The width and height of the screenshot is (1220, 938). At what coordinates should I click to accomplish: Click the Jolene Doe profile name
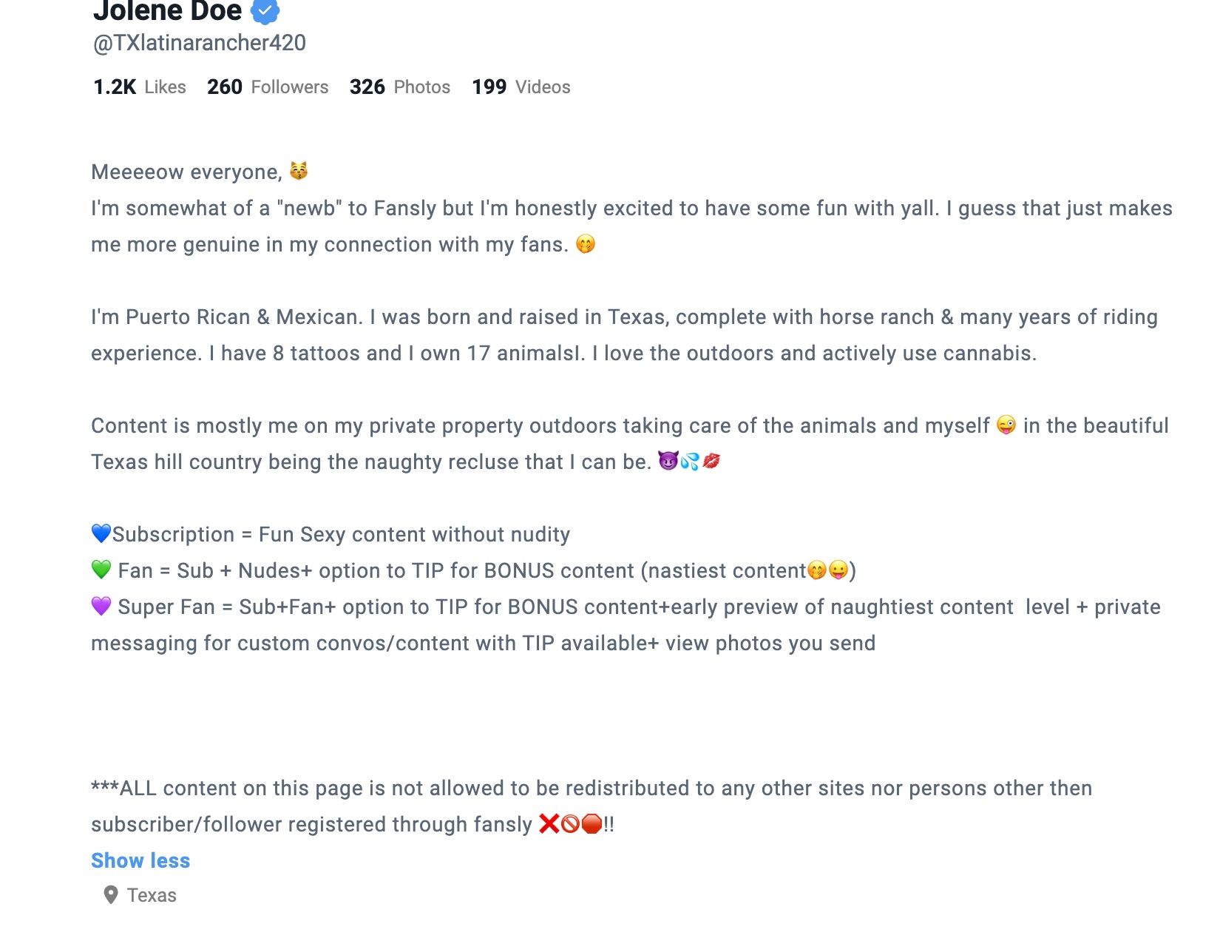168,10
